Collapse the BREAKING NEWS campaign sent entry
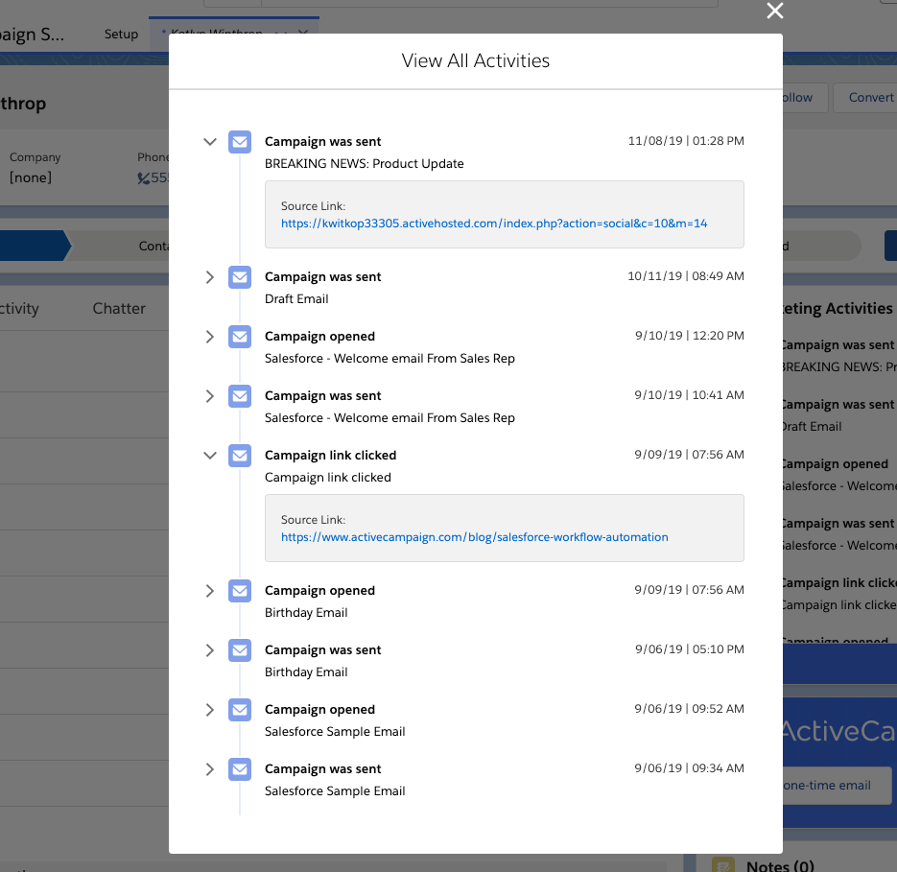The width and height of the screenshot is (897, 872). click(210, 141)
